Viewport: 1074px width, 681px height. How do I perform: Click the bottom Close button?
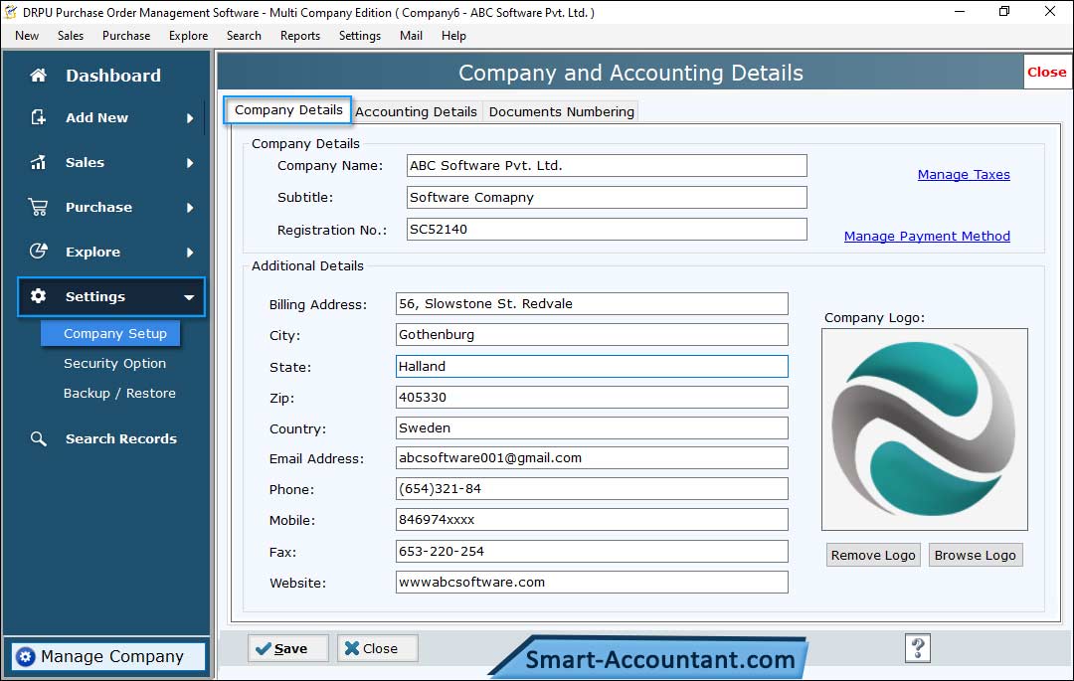click(377, 648)
